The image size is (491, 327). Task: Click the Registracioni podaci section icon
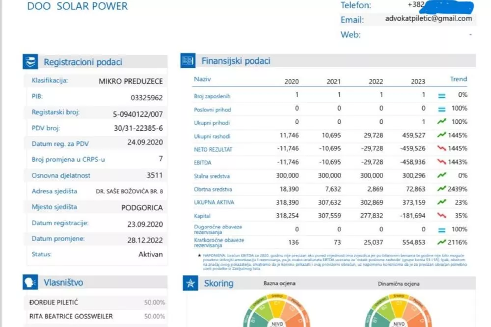click(x=30, y=61)
